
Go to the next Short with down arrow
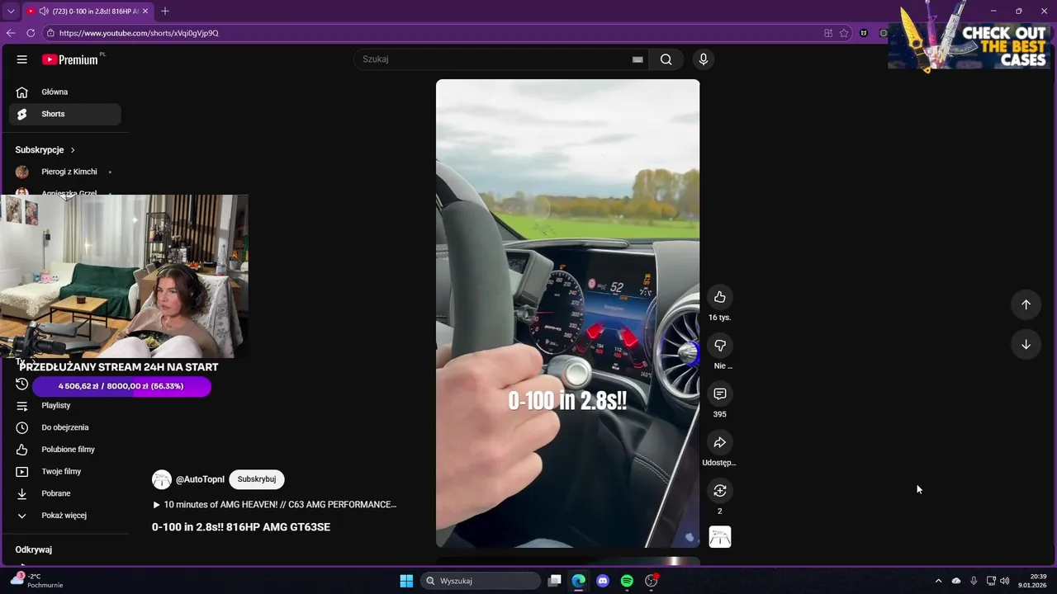(1026, 345)
